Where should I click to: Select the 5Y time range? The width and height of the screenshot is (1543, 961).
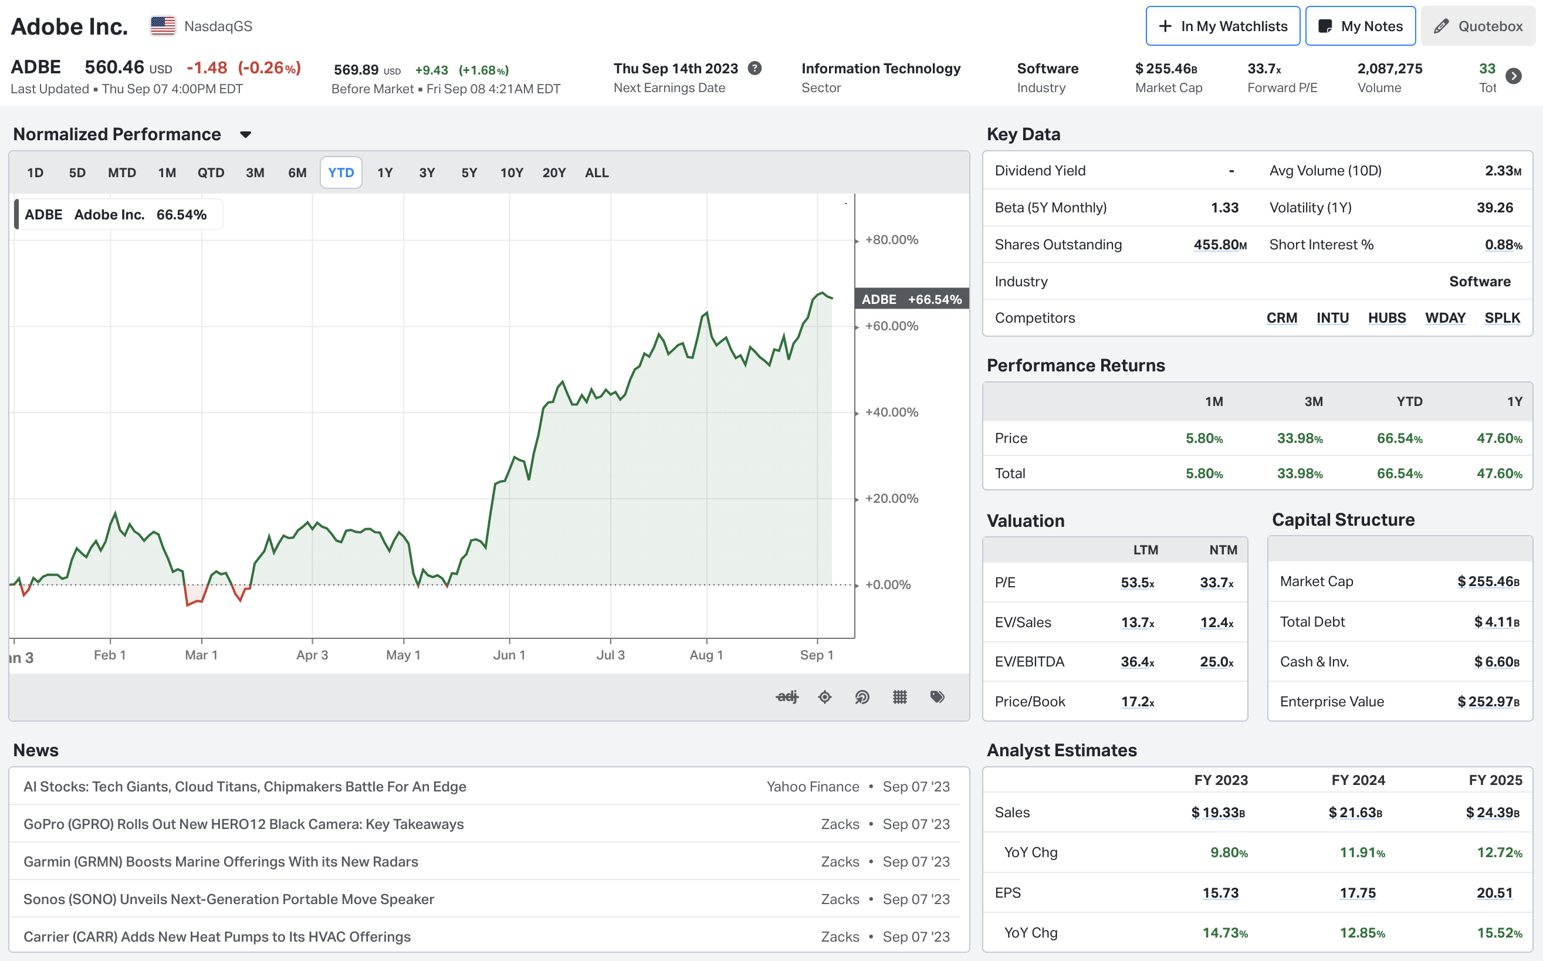pos(469,173)
